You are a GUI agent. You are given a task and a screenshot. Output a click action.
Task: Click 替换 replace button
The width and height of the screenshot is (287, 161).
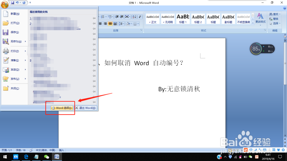(x=274, y=19)
